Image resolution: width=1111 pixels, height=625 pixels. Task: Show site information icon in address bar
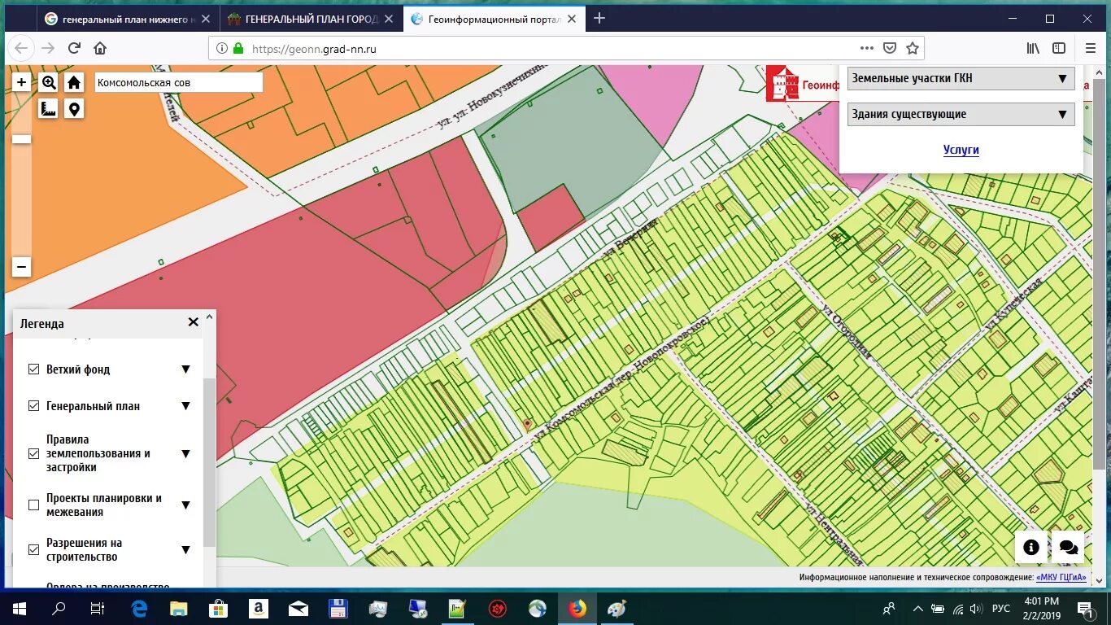[222, 48]
